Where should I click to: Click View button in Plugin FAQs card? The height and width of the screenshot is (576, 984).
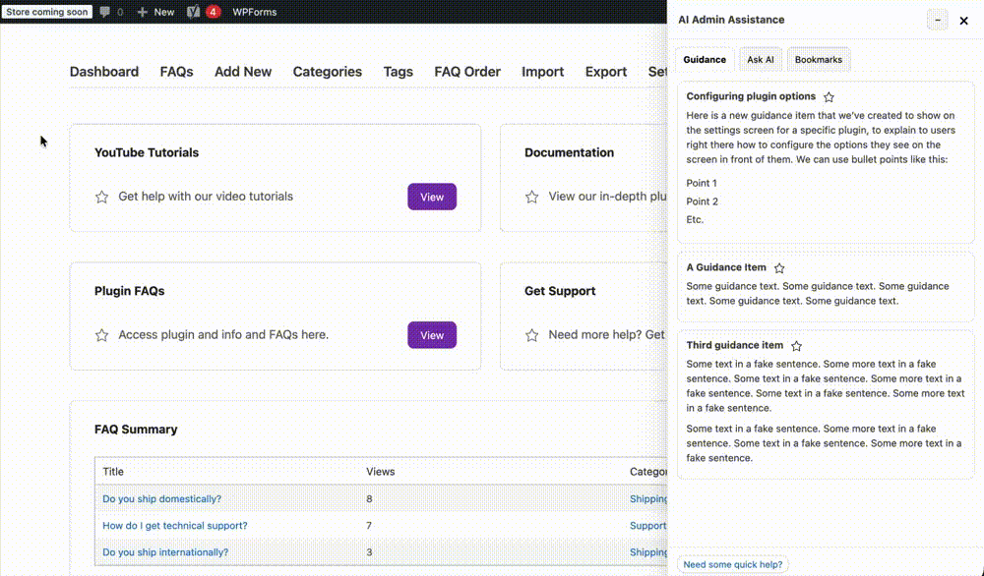(432, 335)
